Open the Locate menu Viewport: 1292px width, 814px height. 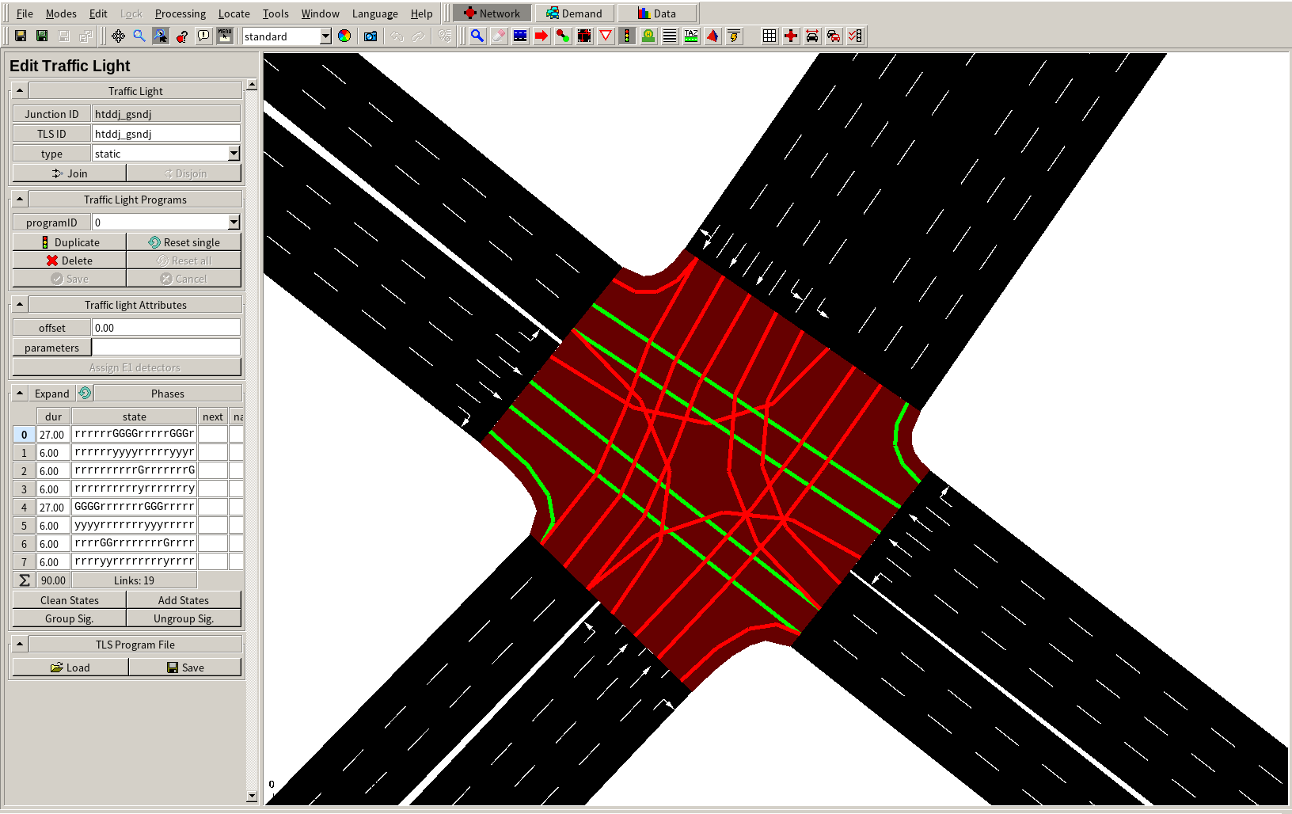(234, 13)
